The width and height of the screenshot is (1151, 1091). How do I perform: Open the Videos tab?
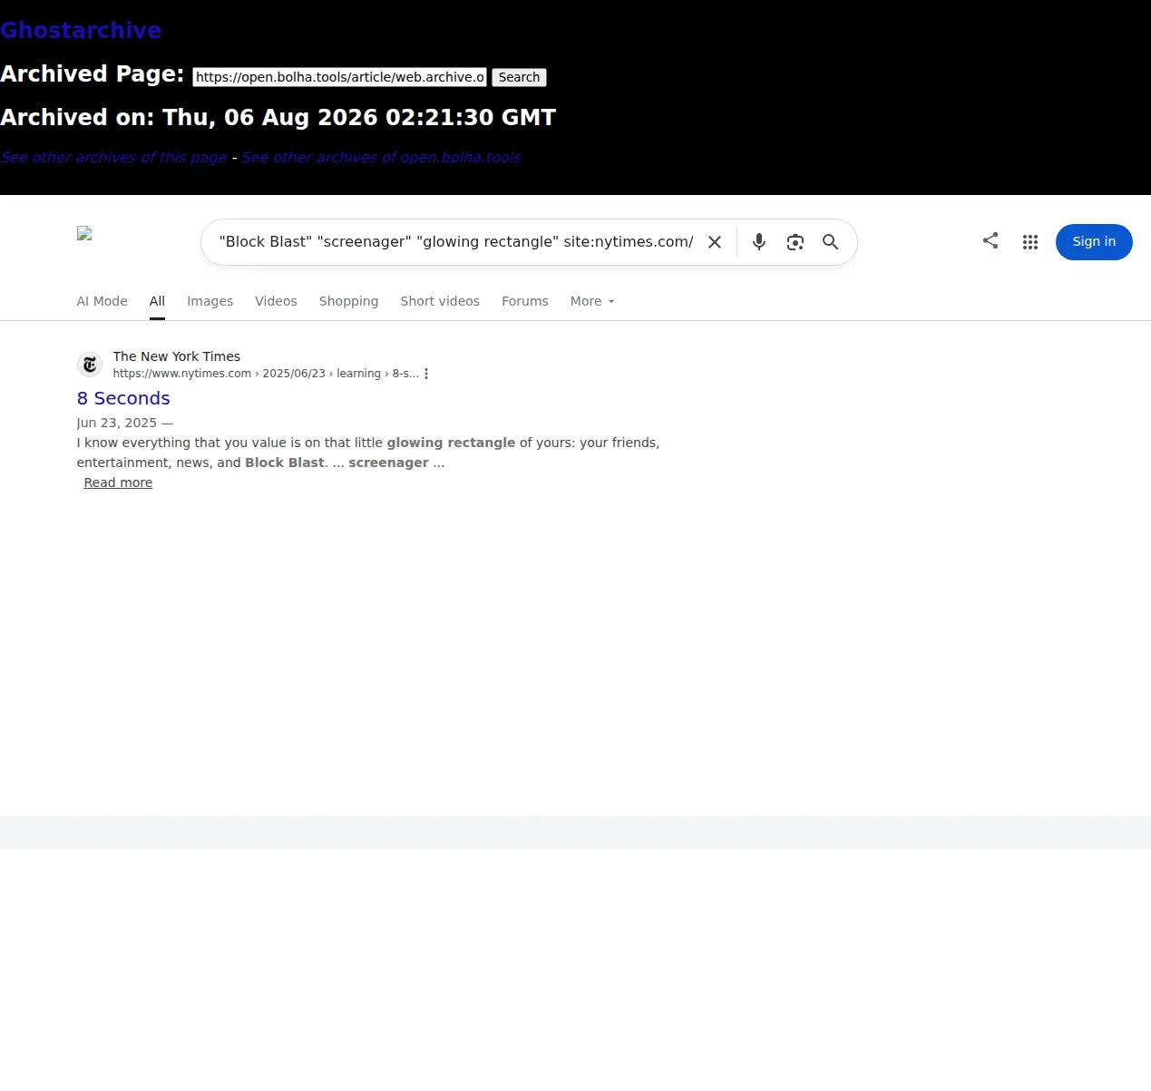click(276, 301)
